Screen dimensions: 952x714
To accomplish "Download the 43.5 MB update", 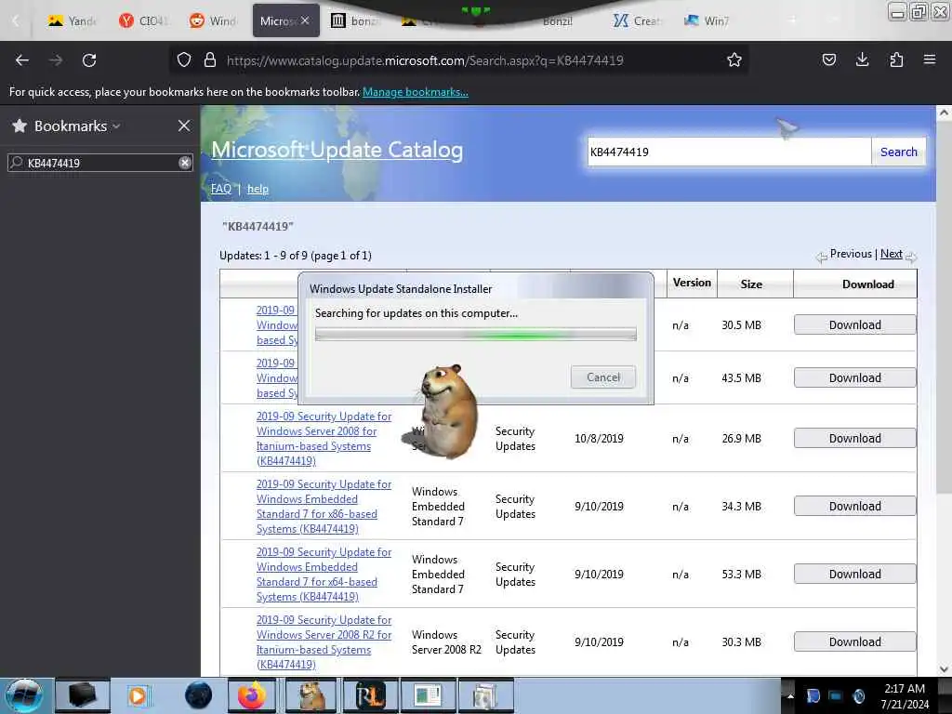I will point(855,377).
